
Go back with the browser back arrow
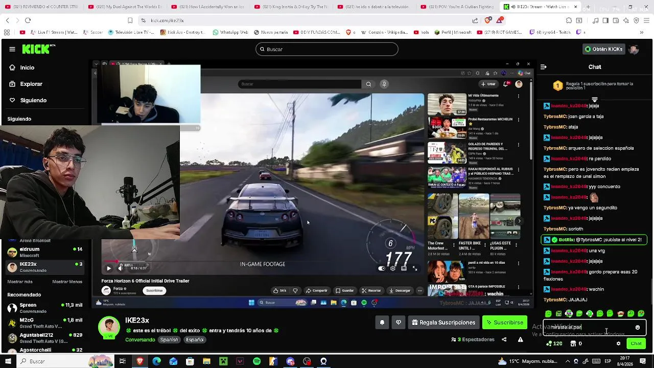7,20
